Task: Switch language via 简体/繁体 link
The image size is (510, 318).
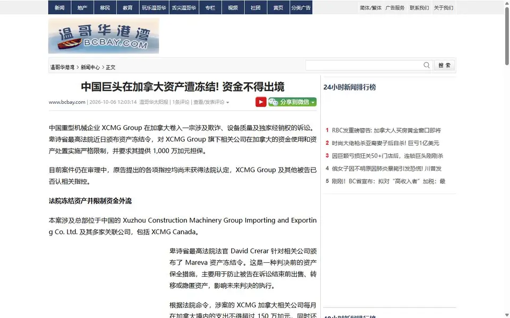Action: coord(370,8)
